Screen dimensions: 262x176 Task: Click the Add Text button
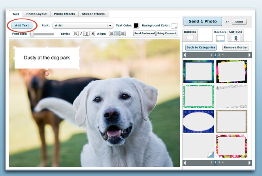(22, 25)
